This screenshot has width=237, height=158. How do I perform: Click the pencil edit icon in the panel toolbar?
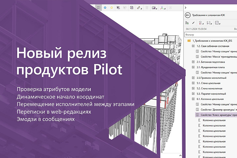pos(194,23)
